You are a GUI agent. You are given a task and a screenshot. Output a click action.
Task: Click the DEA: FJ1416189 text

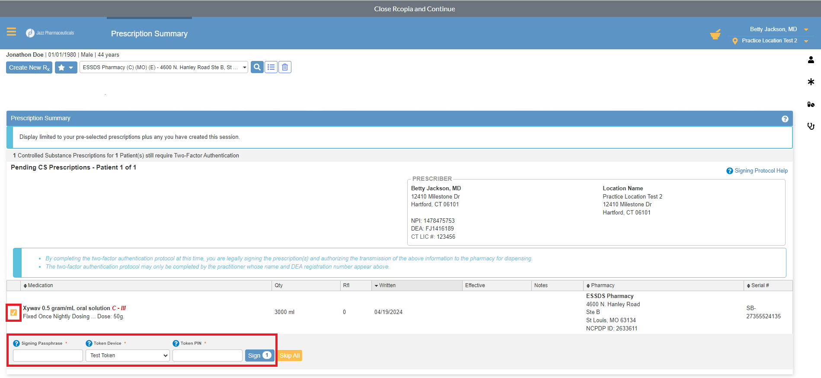click(432, 229)
